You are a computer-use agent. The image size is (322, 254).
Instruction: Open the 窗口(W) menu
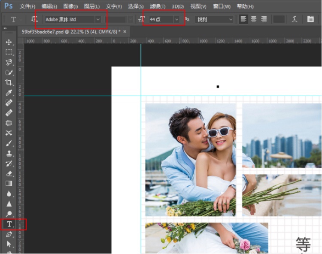point(222,6)
